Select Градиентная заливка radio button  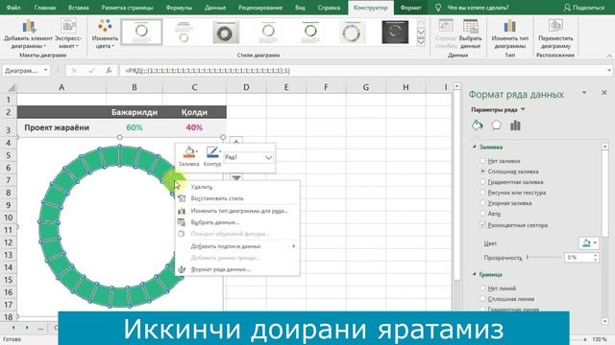pos(482,182)
